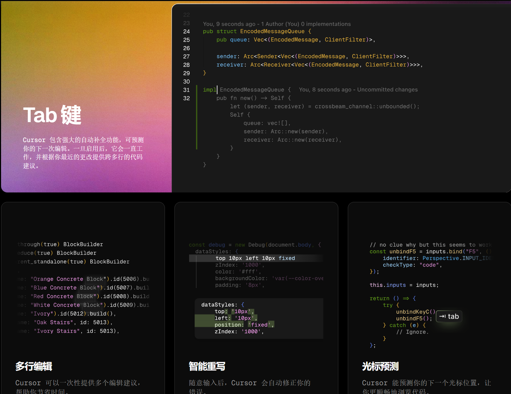Image resolution: width=511 pixels, height=394 pixels.
Task: Click the description starting "Cursor 可以一次性提供多个编辑建议"
Action: click(78, 387)
